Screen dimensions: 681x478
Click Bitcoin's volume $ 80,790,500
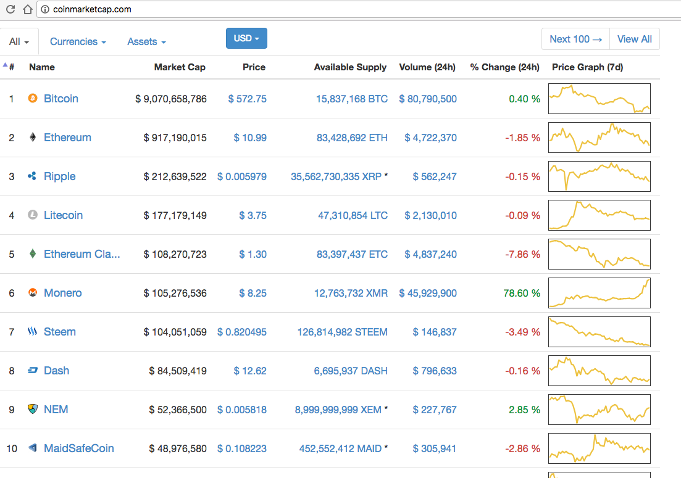click(428, 99)
